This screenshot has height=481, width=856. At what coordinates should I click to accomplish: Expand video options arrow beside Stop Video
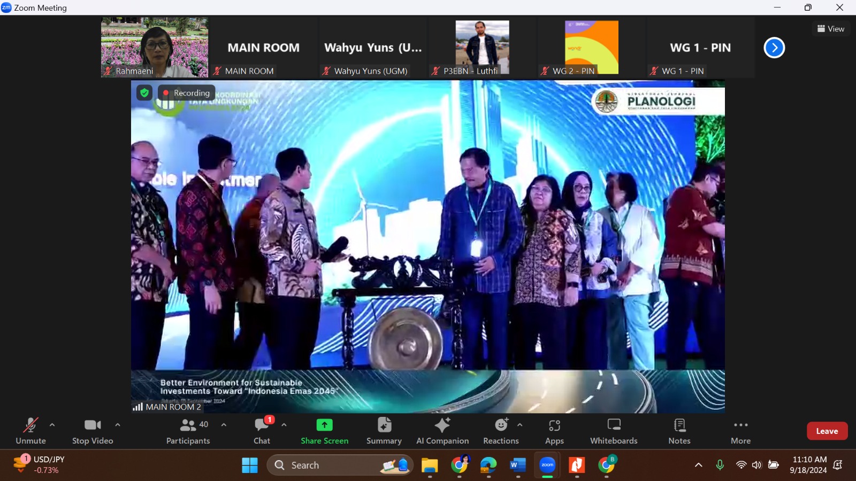(118, 425)
